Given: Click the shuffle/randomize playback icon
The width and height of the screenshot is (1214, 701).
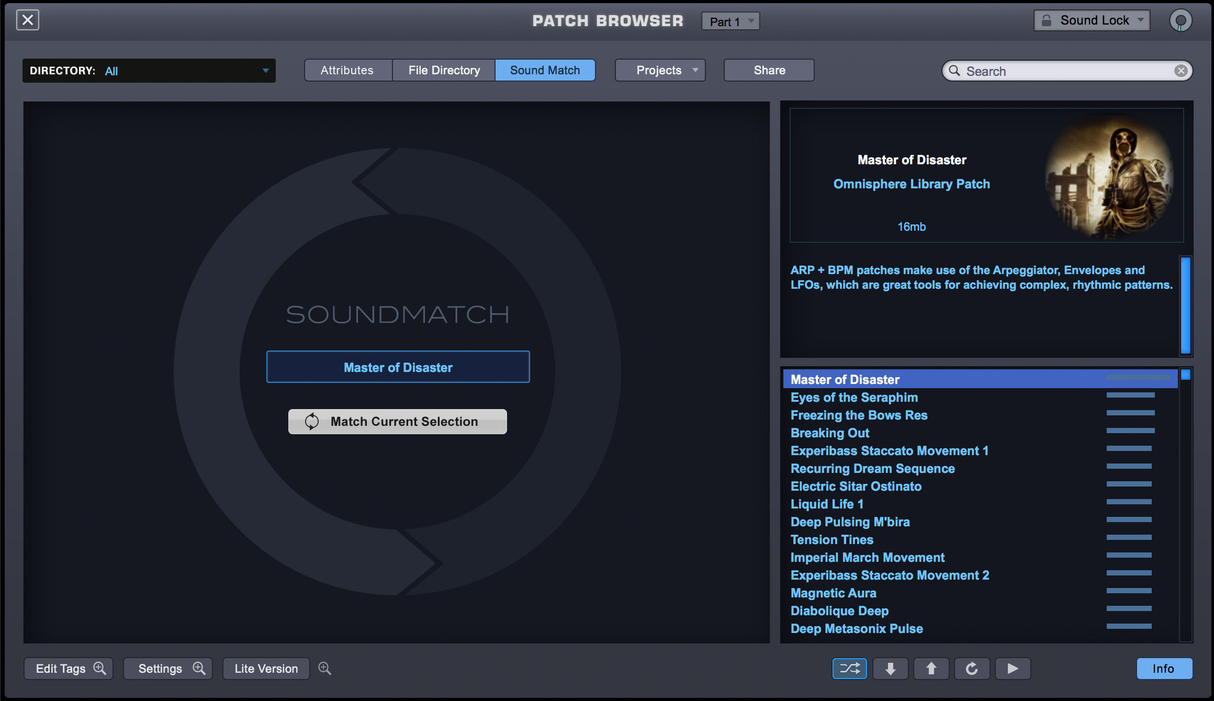Looking at the screenshot, I should pyautogui.click(x=850, y=668).
